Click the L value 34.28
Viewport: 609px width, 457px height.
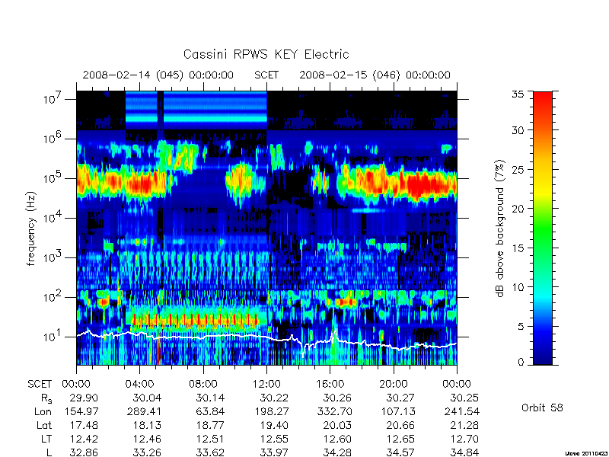coord(337,452)
